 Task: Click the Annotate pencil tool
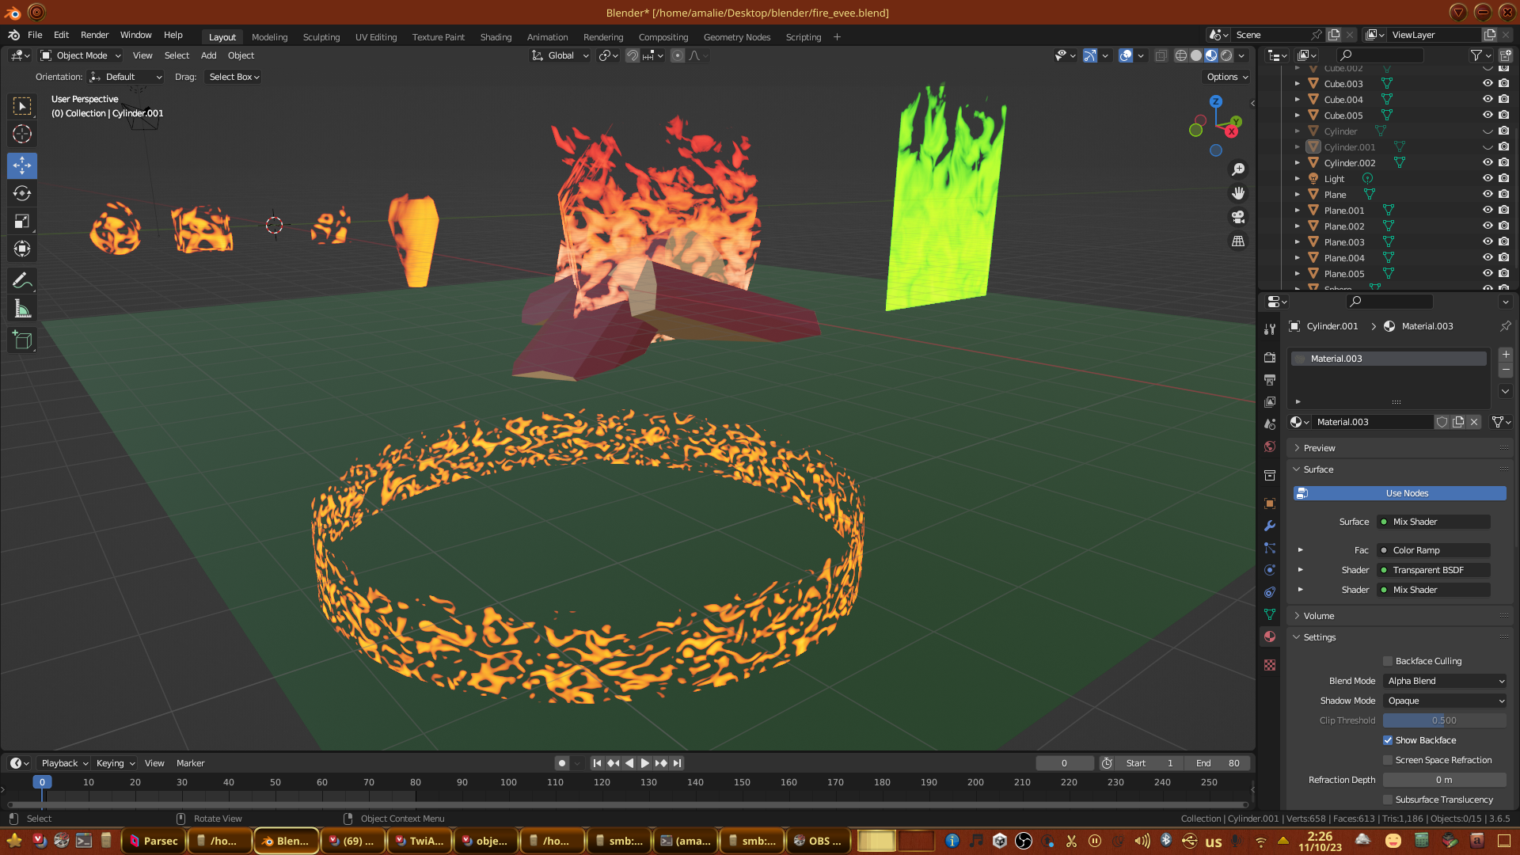point(22,280)
